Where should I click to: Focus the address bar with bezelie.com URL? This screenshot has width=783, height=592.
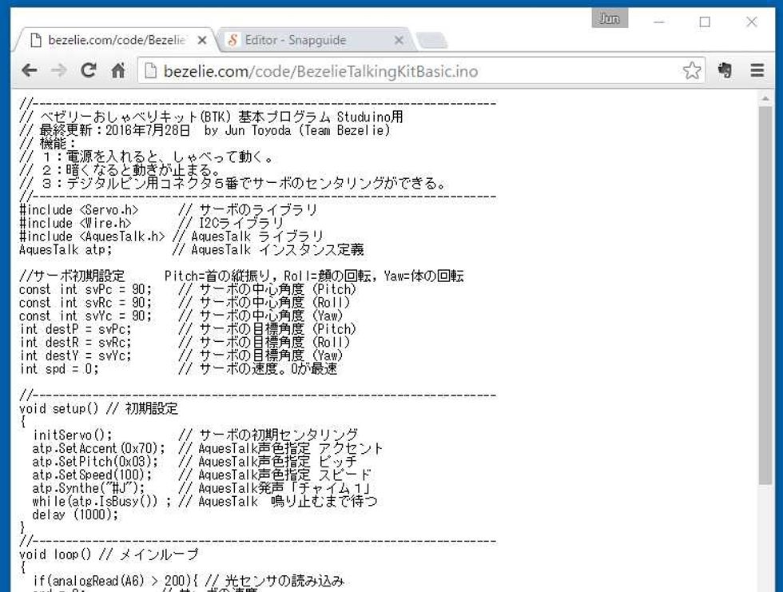click(x=399, y=71)
